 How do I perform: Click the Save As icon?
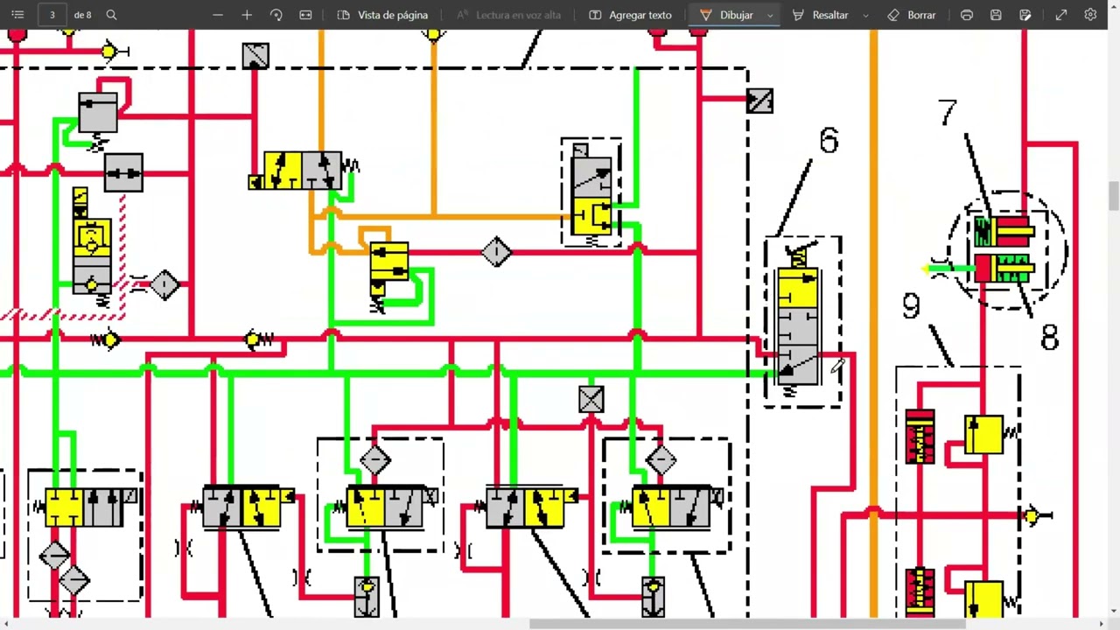point(1025,15)
